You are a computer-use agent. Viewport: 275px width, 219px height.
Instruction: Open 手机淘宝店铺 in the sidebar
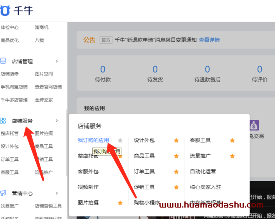coord(14,87)
